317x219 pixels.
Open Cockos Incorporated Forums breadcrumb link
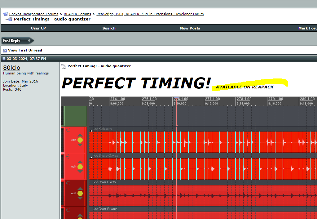click(x=34, y=14)
